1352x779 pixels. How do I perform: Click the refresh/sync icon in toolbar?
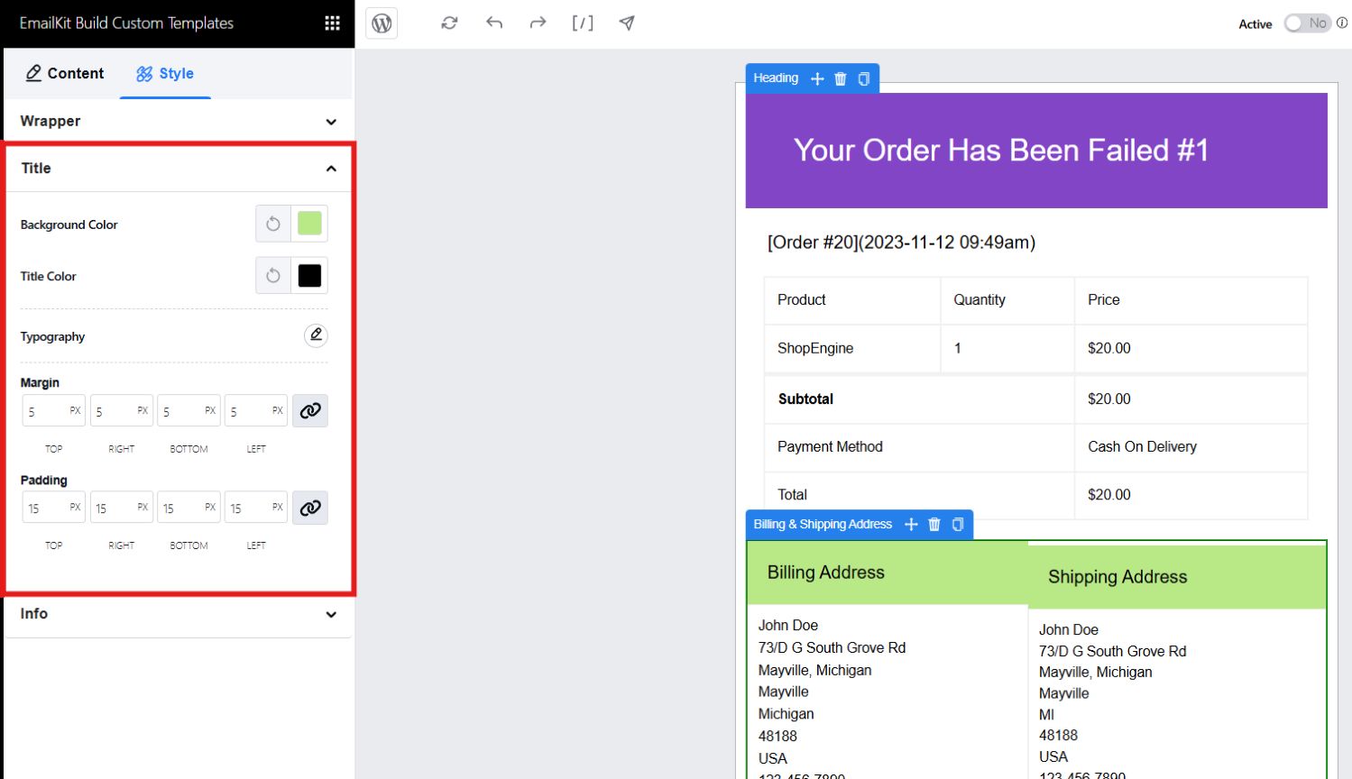coord(448,23)
